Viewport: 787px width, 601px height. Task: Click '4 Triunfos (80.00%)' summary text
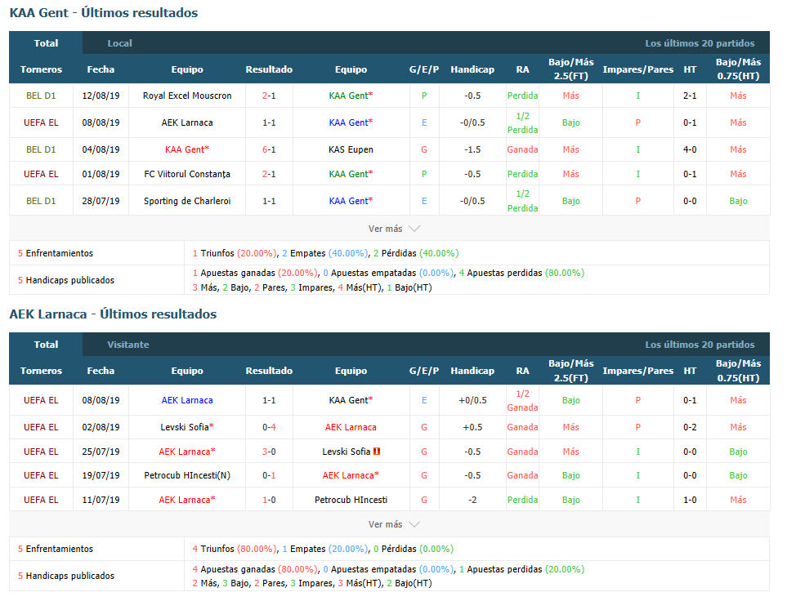(x=235, y=549)
